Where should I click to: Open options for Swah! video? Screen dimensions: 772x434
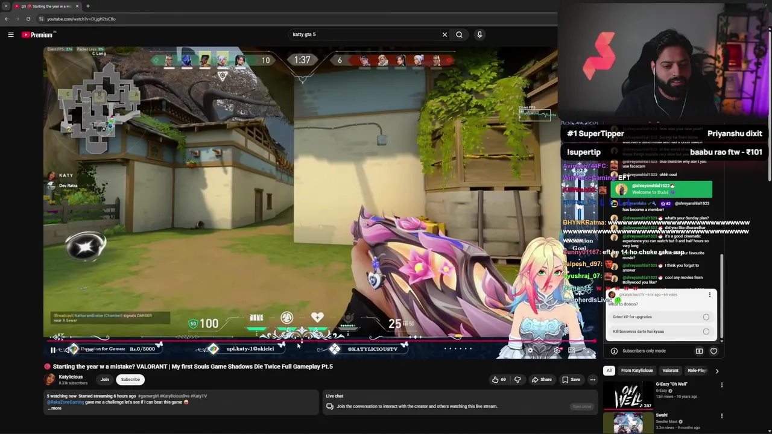tap(721, 416)
